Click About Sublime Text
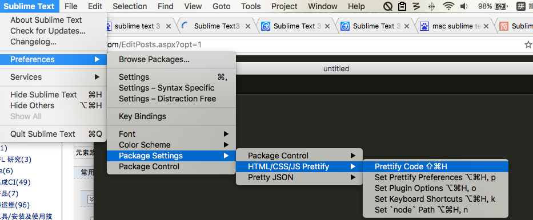 tap(53, 20)
